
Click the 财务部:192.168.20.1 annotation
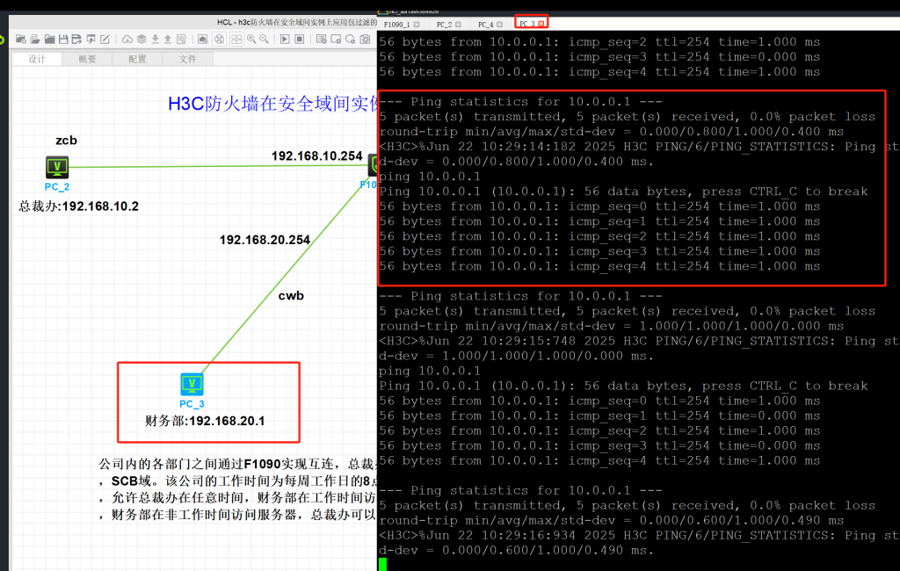click(205, 421)
